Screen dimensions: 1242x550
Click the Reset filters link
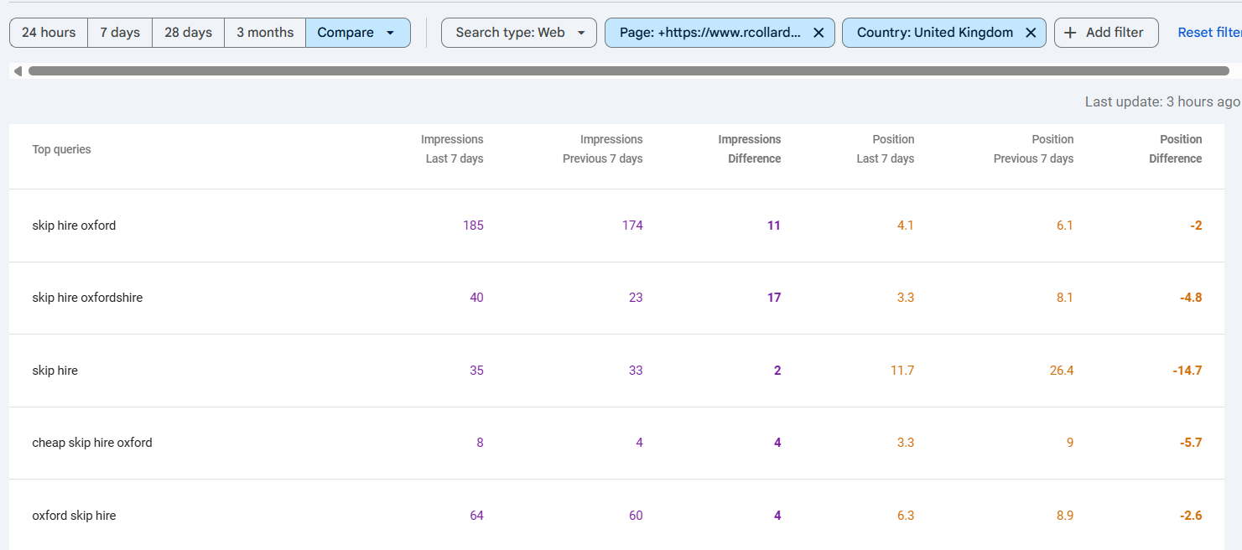coord(1208,33)
